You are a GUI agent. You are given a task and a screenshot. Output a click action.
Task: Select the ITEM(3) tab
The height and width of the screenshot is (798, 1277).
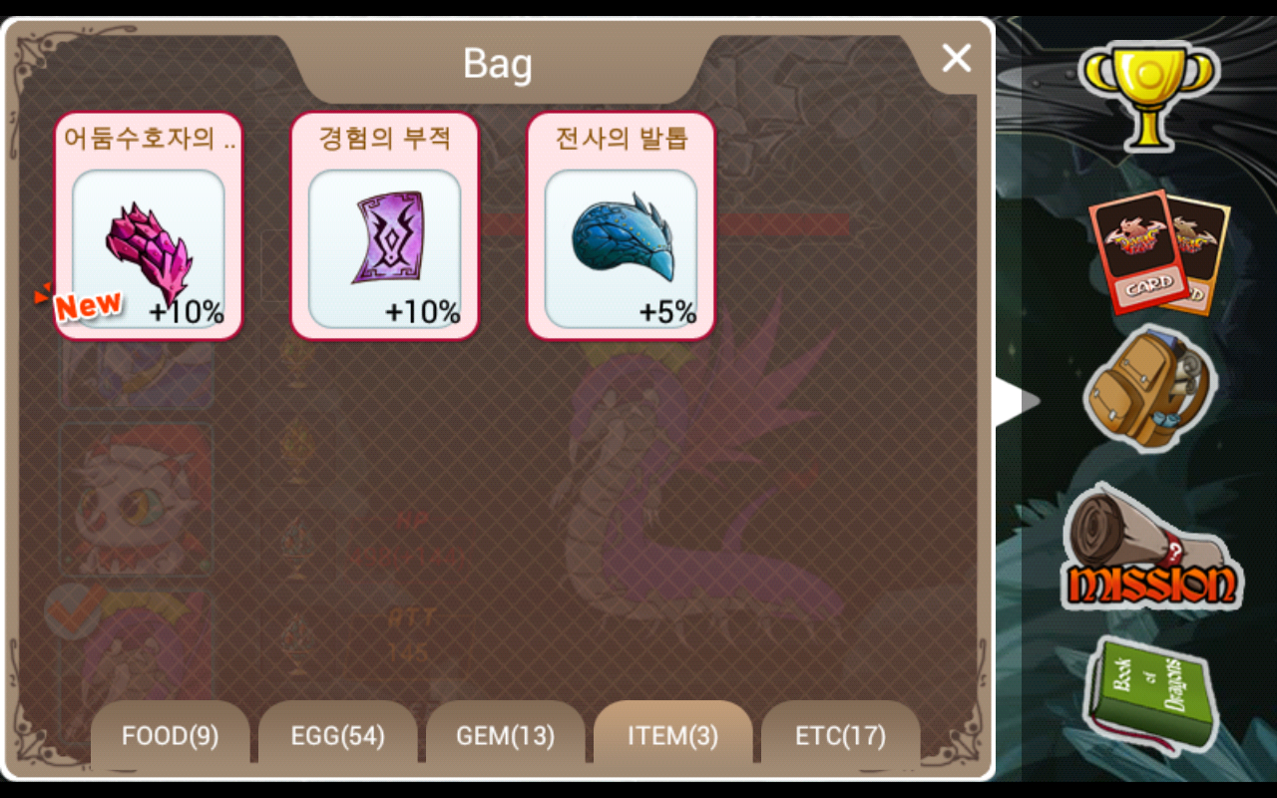672,736
